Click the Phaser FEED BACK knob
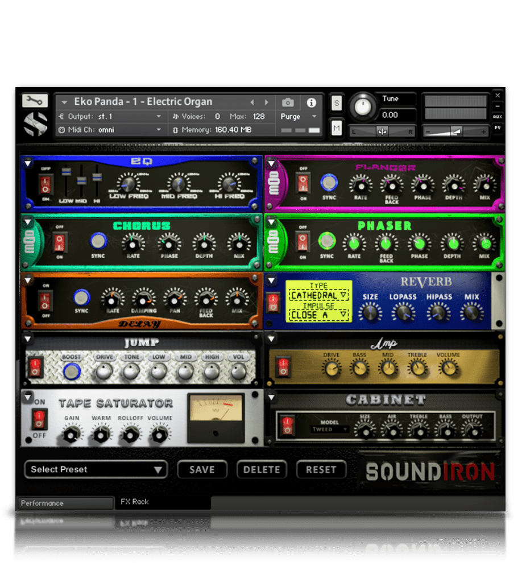518x570 pixels. pyautogui.click(x=386, y=243)
